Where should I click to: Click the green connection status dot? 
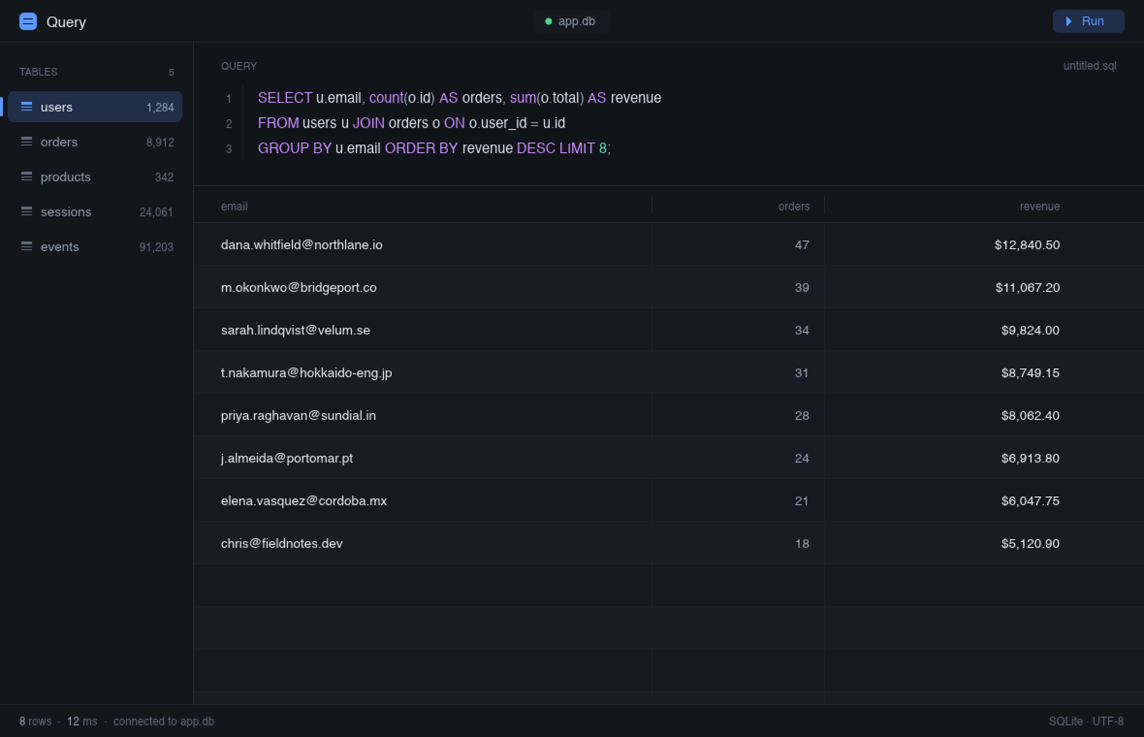[548, 21]
